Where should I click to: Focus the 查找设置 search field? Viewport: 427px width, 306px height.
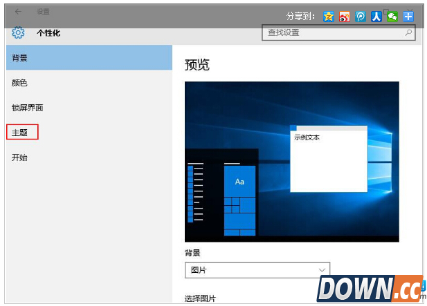338,32
